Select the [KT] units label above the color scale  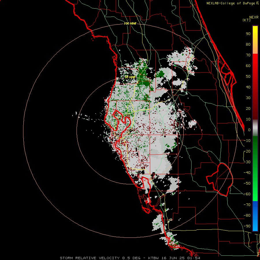click(x=246, y=20)
